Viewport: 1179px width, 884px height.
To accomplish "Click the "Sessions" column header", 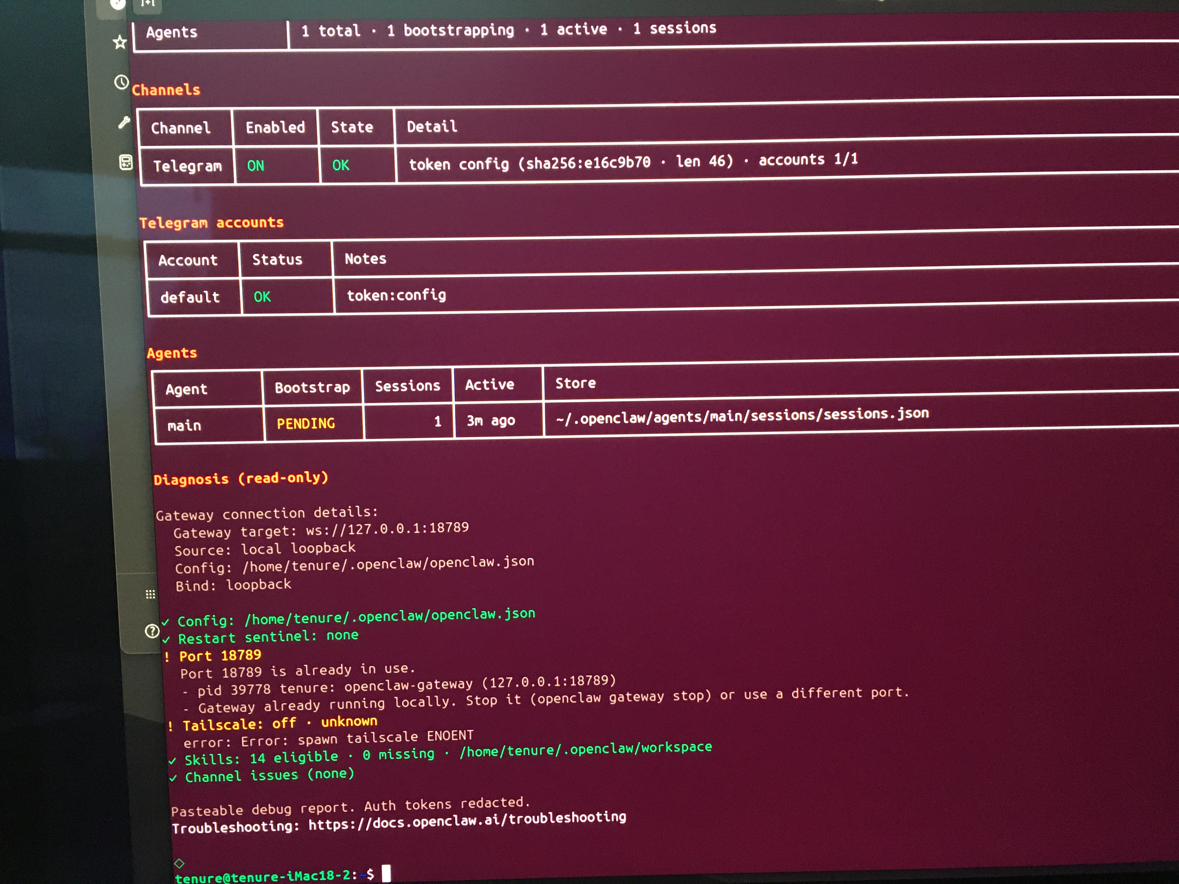I will tap(407, 386).
